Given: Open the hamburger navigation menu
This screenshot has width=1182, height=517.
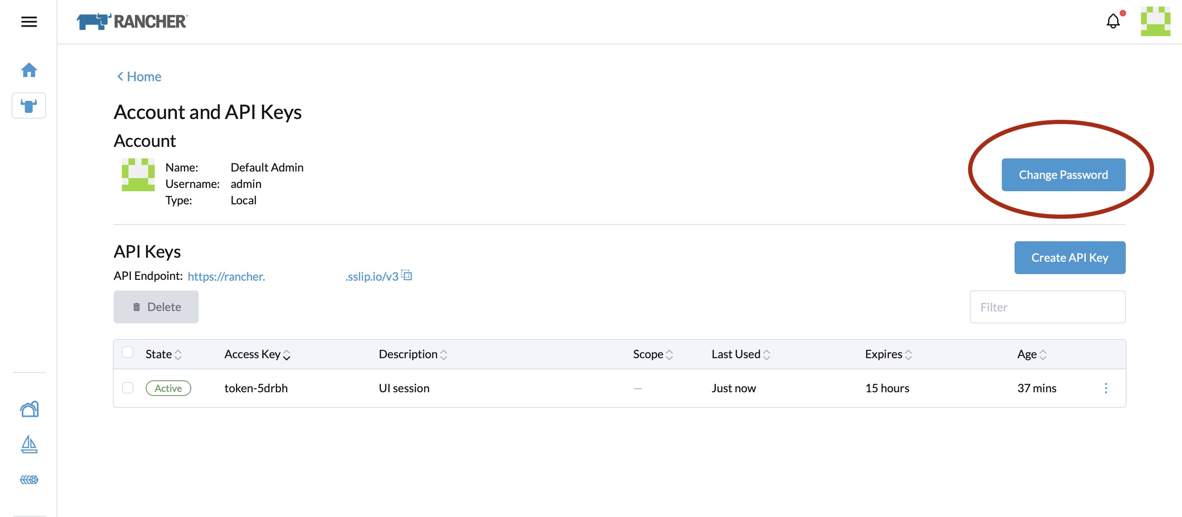Looking at the screenshot, I should pyautogui.click(x=29, y=22).
